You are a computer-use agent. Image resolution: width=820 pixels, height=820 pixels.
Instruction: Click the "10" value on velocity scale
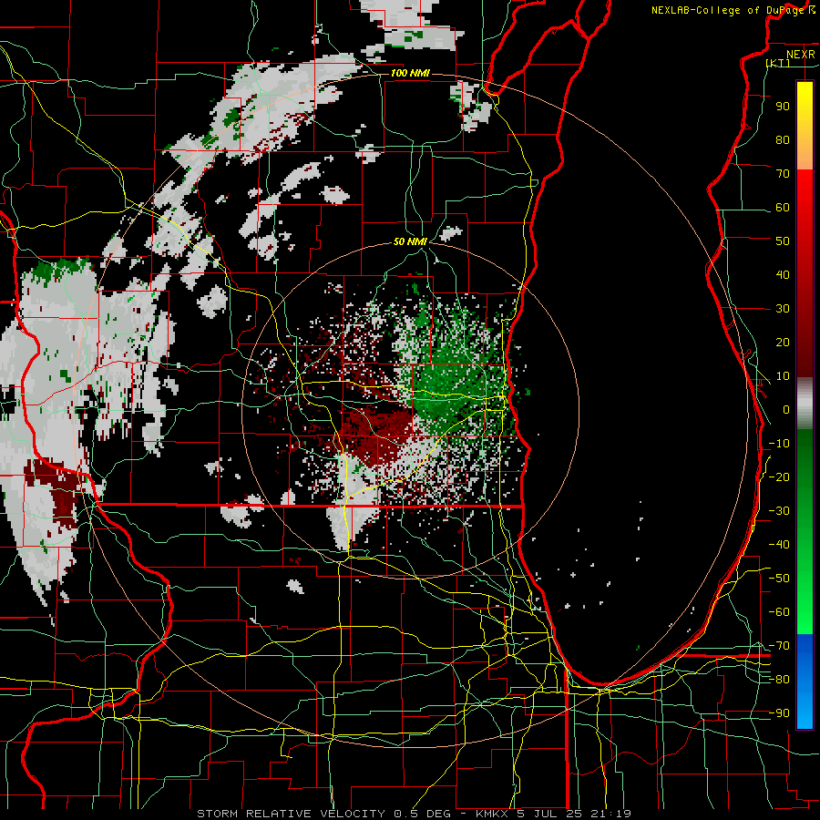click(x=783, y=376)
